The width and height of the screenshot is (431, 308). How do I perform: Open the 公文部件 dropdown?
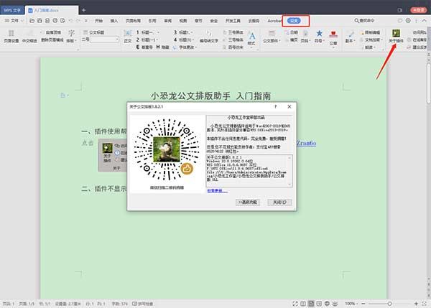pos(272,37)
